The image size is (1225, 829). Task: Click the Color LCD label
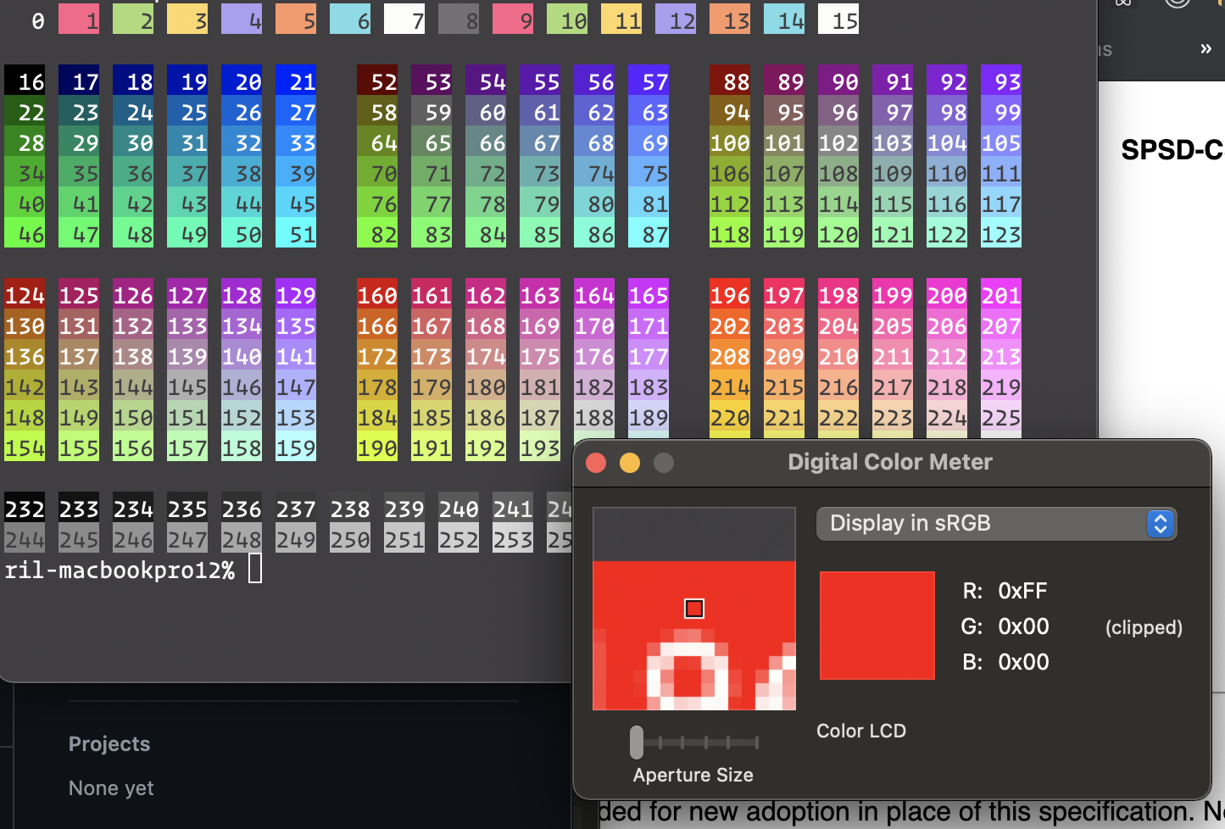(861, 731)
